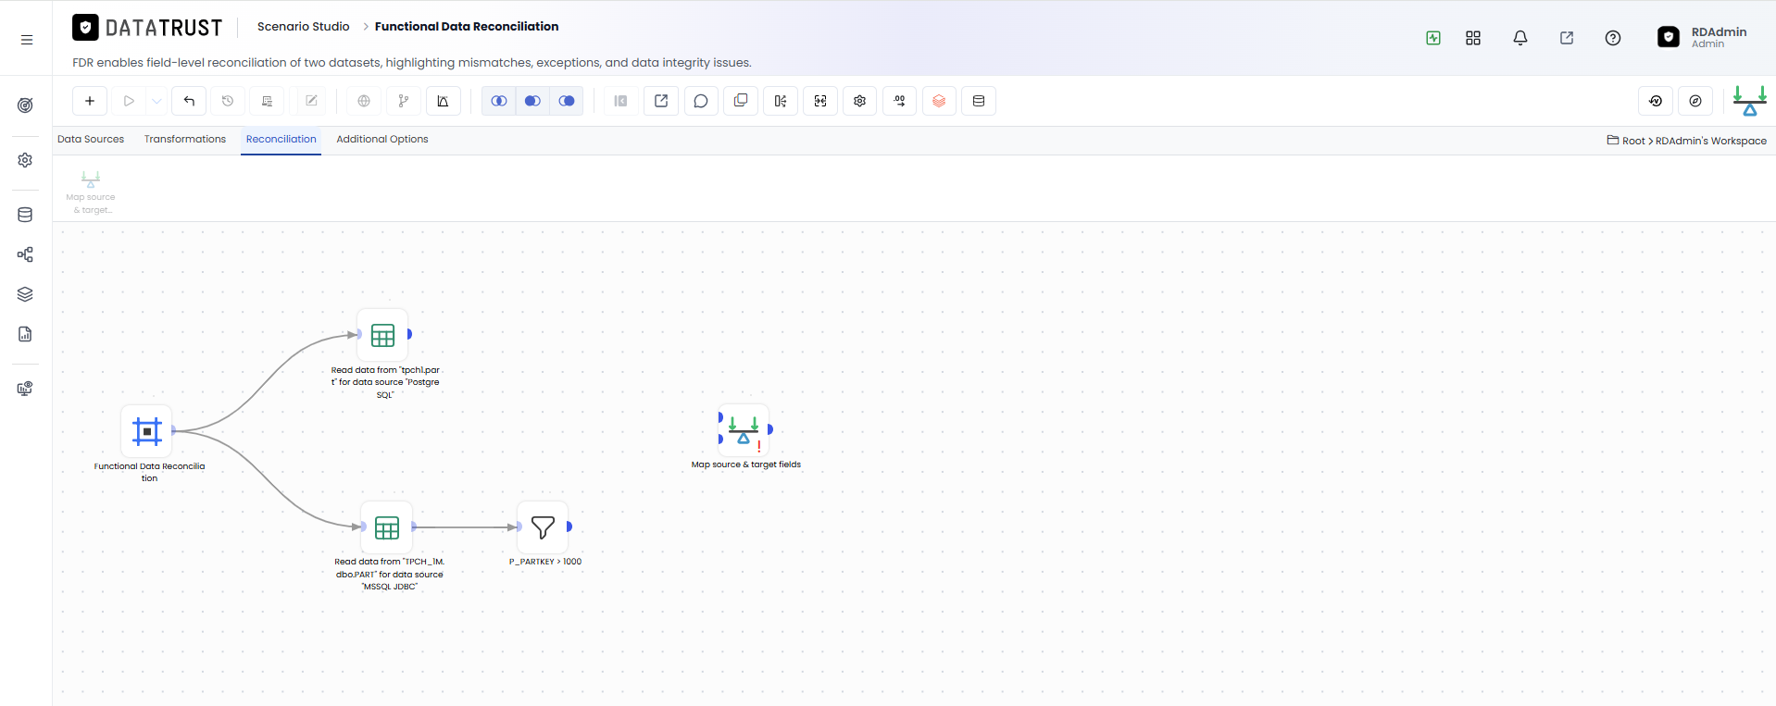Select the P_PARTKEY > 1000 filter node

click(543, 527)
